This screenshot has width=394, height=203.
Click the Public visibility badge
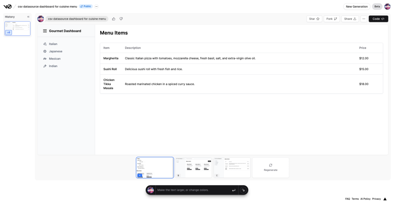point(86,7)
